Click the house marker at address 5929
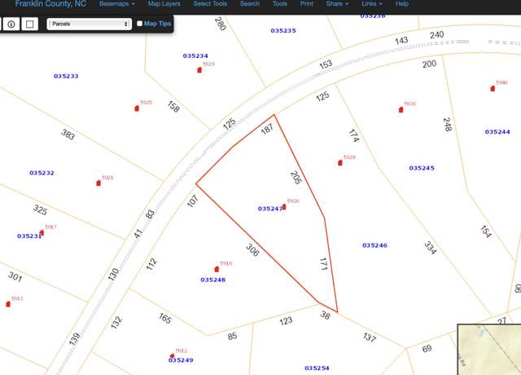This screenshot has height=375, width=521. coord(199,70)
